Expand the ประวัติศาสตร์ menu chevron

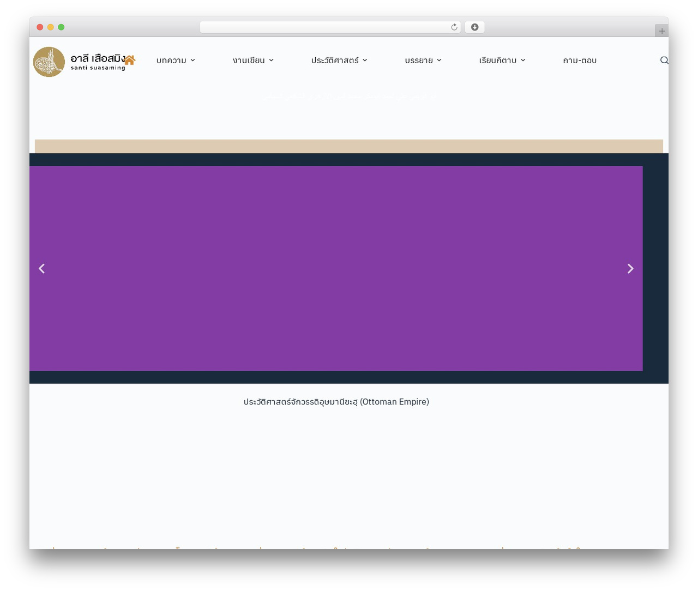tap(365, 61)
